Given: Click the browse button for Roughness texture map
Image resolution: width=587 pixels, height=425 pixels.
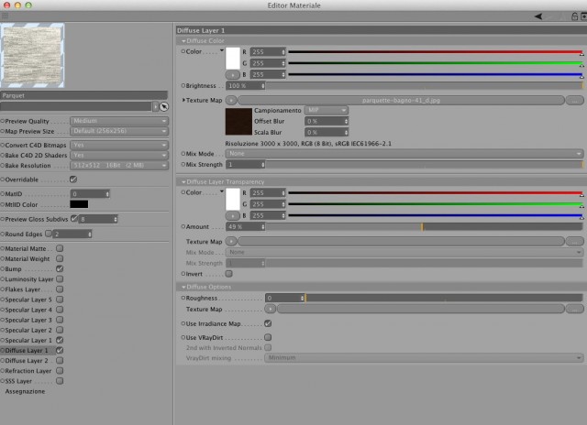Looking at the screenshot, I should pos(575,309).
